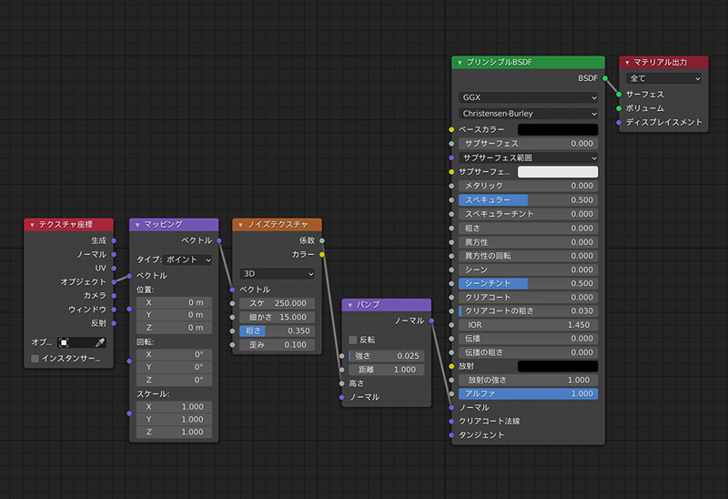
Task: Click the 高さ input socket on Bump node
Action: click(341, 383)
